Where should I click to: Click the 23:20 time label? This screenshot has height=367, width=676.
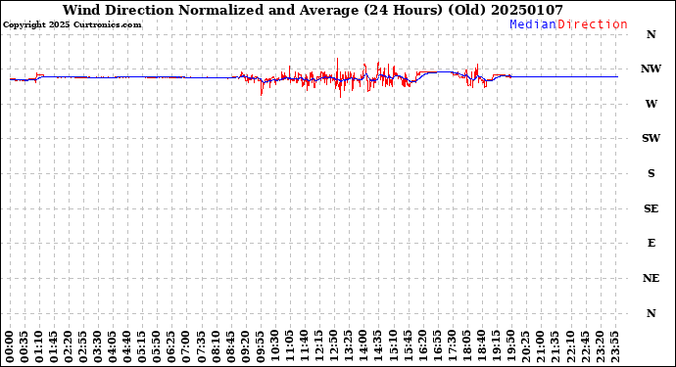click(x=600, y=347)
